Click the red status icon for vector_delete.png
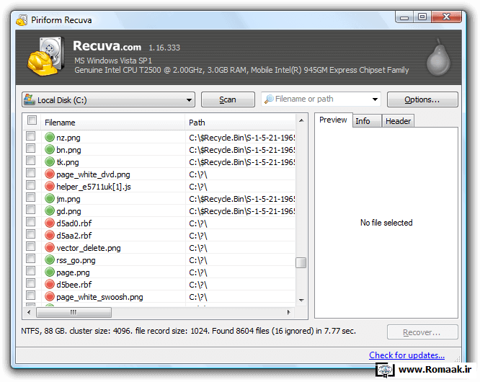The image size is (480, 382). (50, 247)
